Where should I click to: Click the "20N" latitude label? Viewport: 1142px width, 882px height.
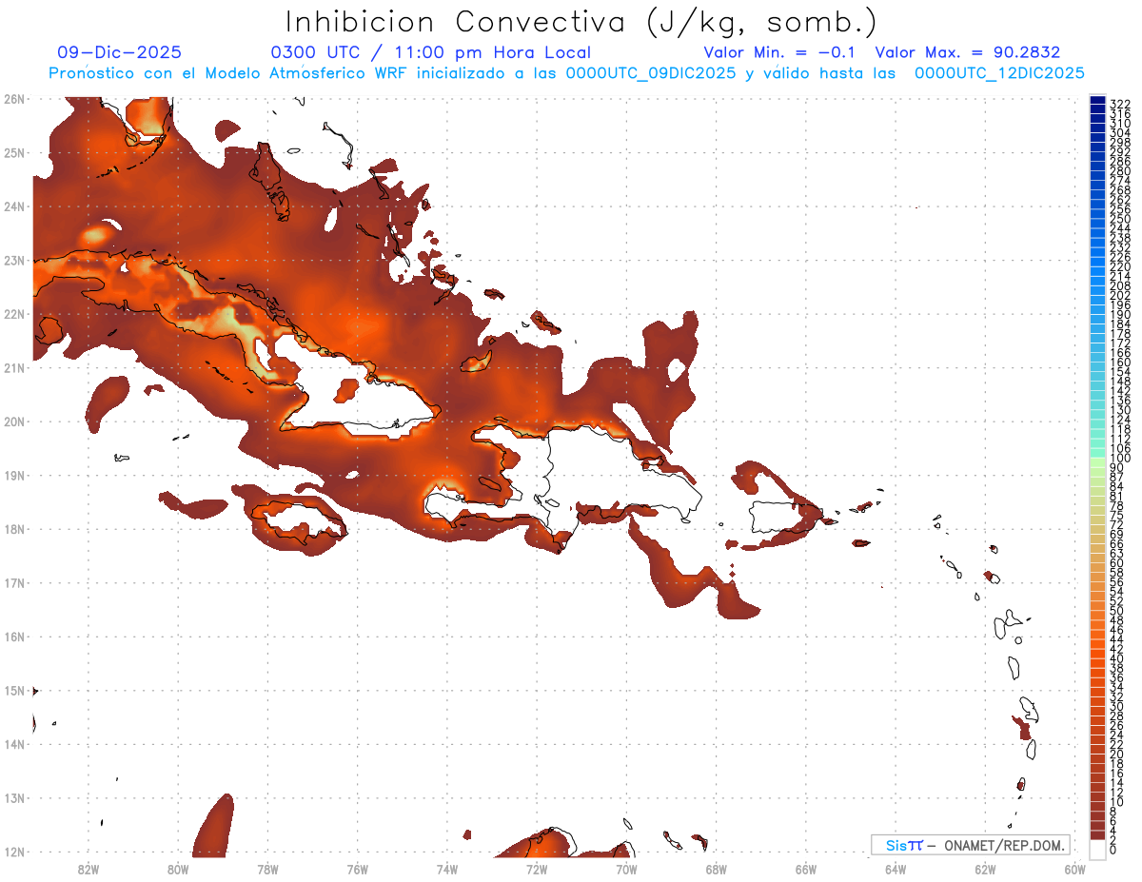13,421
